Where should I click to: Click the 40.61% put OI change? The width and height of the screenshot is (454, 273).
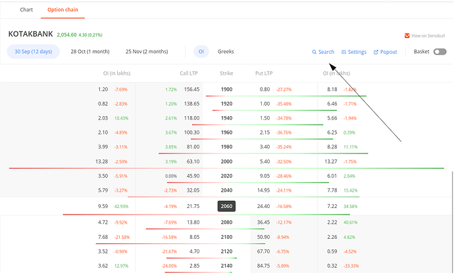350,222
